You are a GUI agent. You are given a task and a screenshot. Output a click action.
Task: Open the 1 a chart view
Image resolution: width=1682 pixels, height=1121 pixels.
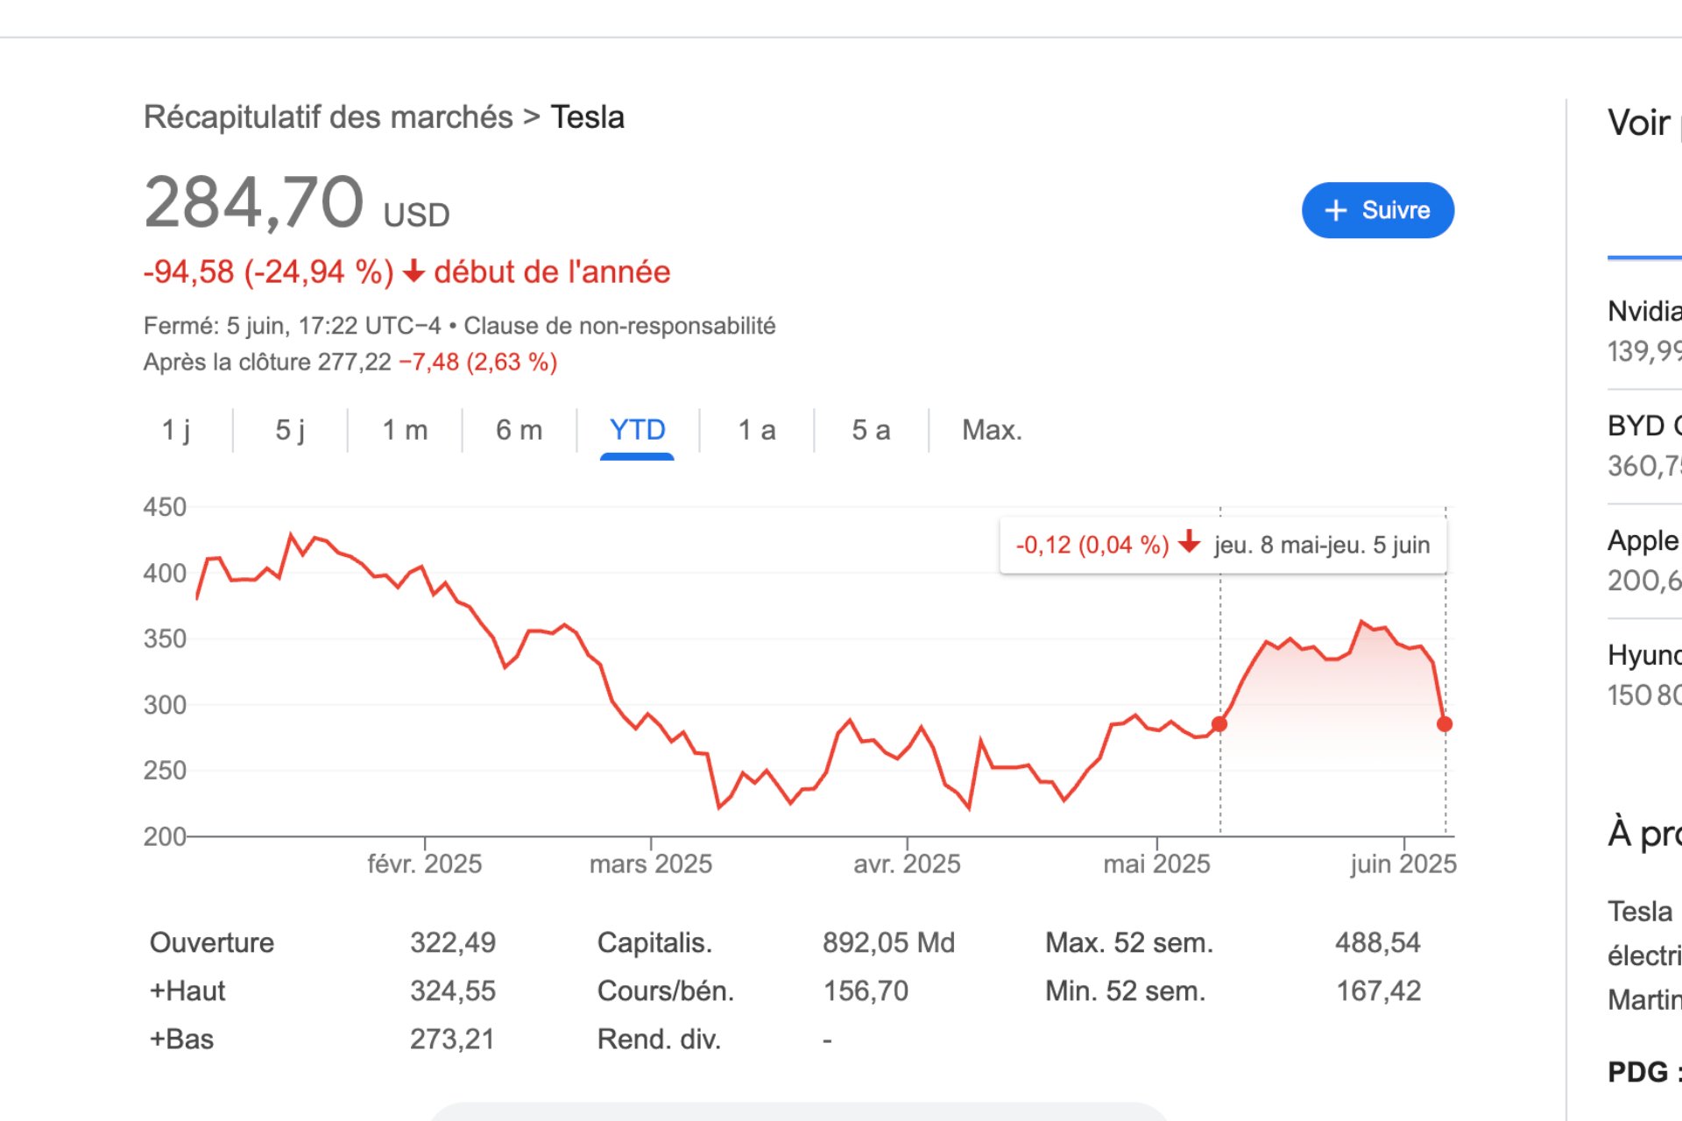pyautogui.click(x=757, y=430)
